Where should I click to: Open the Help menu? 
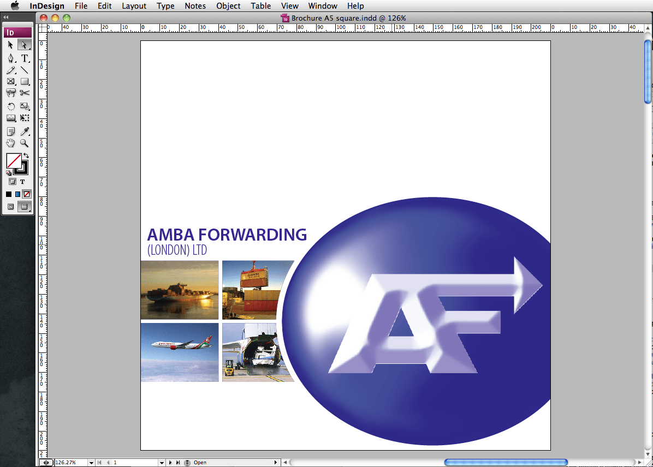(x=355, y=6)
